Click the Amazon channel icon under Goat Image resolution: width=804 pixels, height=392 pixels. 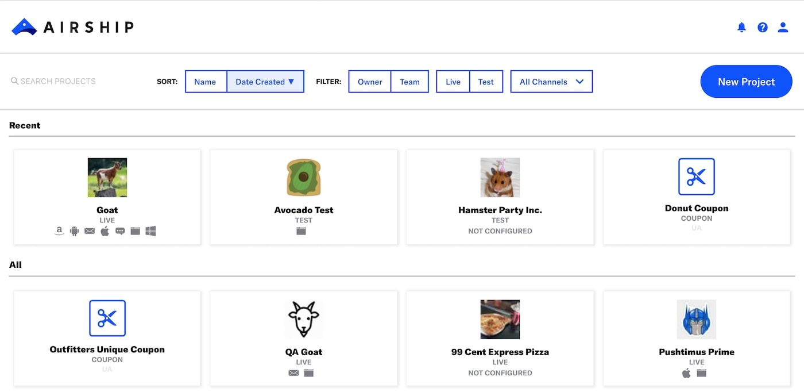click(59, 230)
